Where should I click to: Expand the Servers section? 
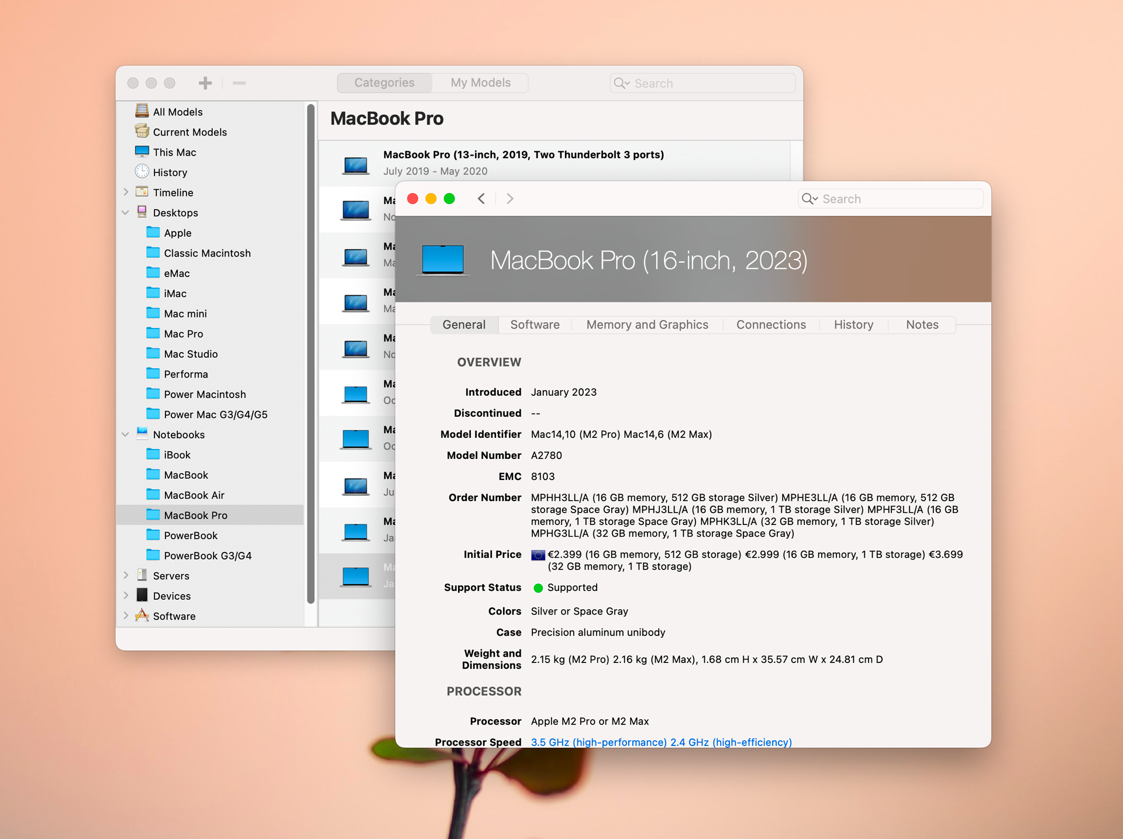click(126, 575)
